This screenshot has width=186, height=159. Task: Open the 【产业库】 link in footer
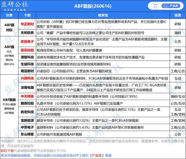click(x=97, y=155)
